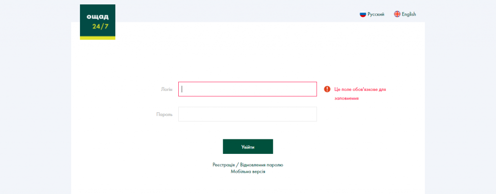Click the Логін field label

pyautogui.click(x=167, y=90)
